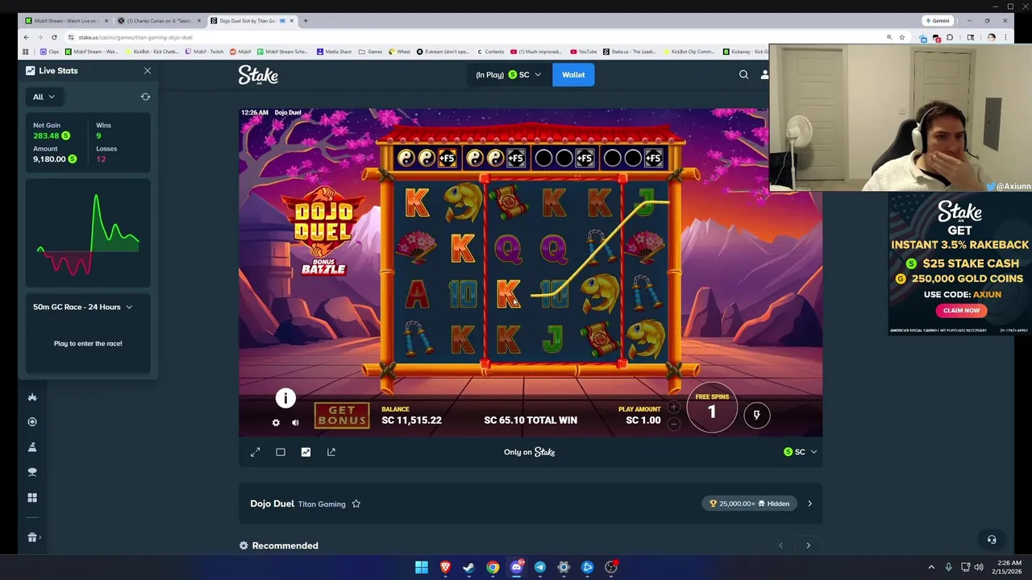Open the sidebar grid icon
This screenshot has height=580, width=1032.
(x=32, y=498)
